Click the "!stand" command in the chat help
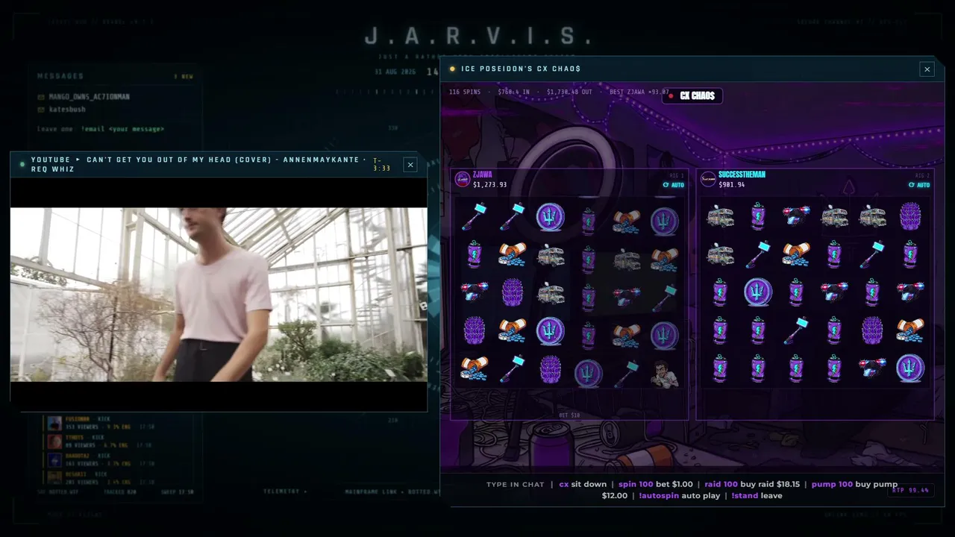The image size is (955, 537). pyautogui.click(x=745, y=495)
